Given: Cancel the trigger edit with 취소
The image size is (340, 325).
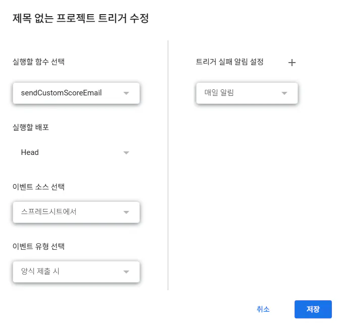Looking at the screenshot, I should click(263, 309).
